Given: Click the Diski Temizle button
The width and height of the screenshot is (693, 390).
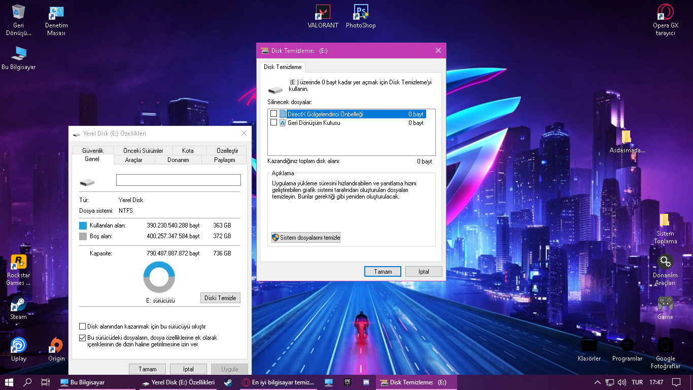Looking at the screenshot, I should point(220,298).
